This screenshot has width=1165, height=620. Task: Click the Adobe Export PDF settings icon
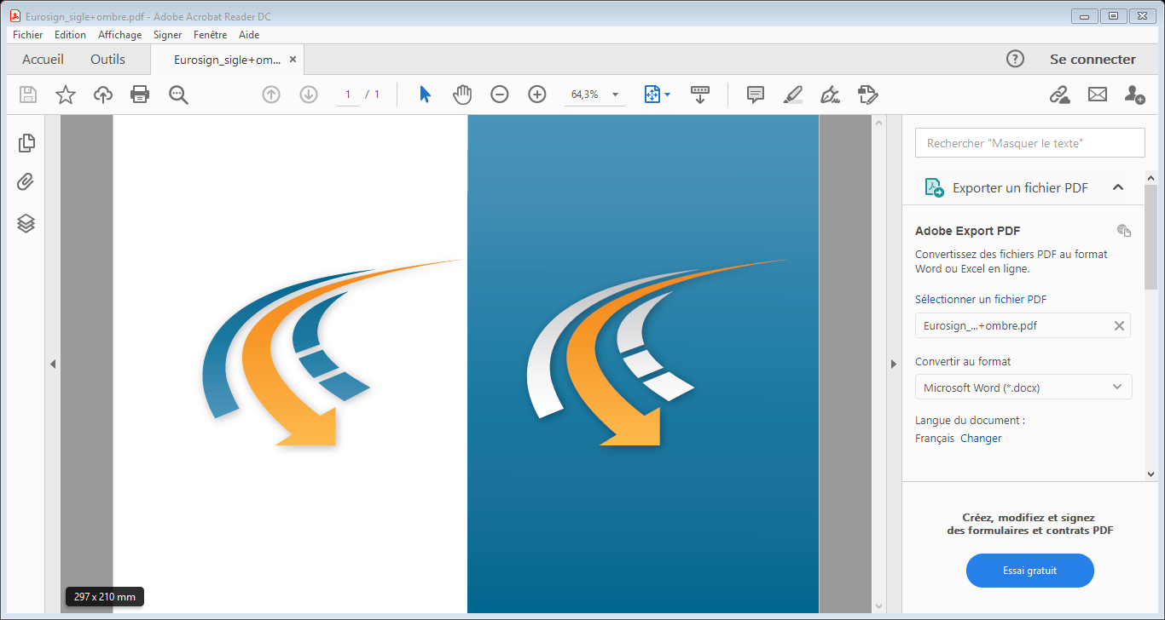pyautogui.click(x=1124, y=230)
